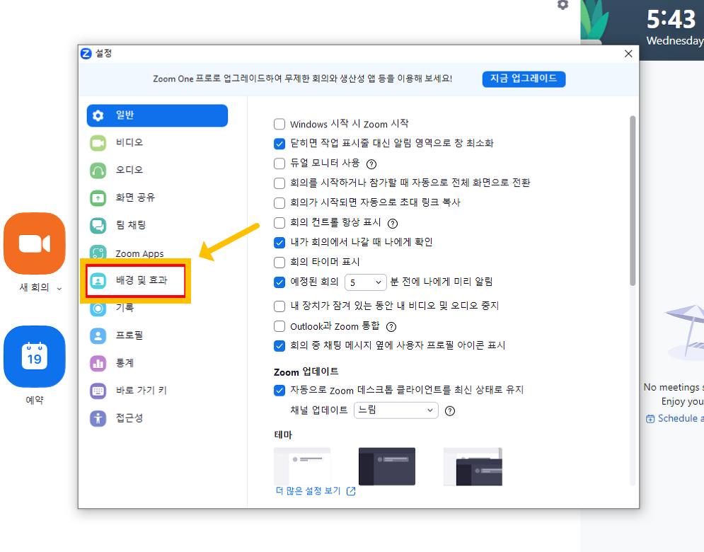
Task: Open the 프로필 settings tab
Action: 157,336
